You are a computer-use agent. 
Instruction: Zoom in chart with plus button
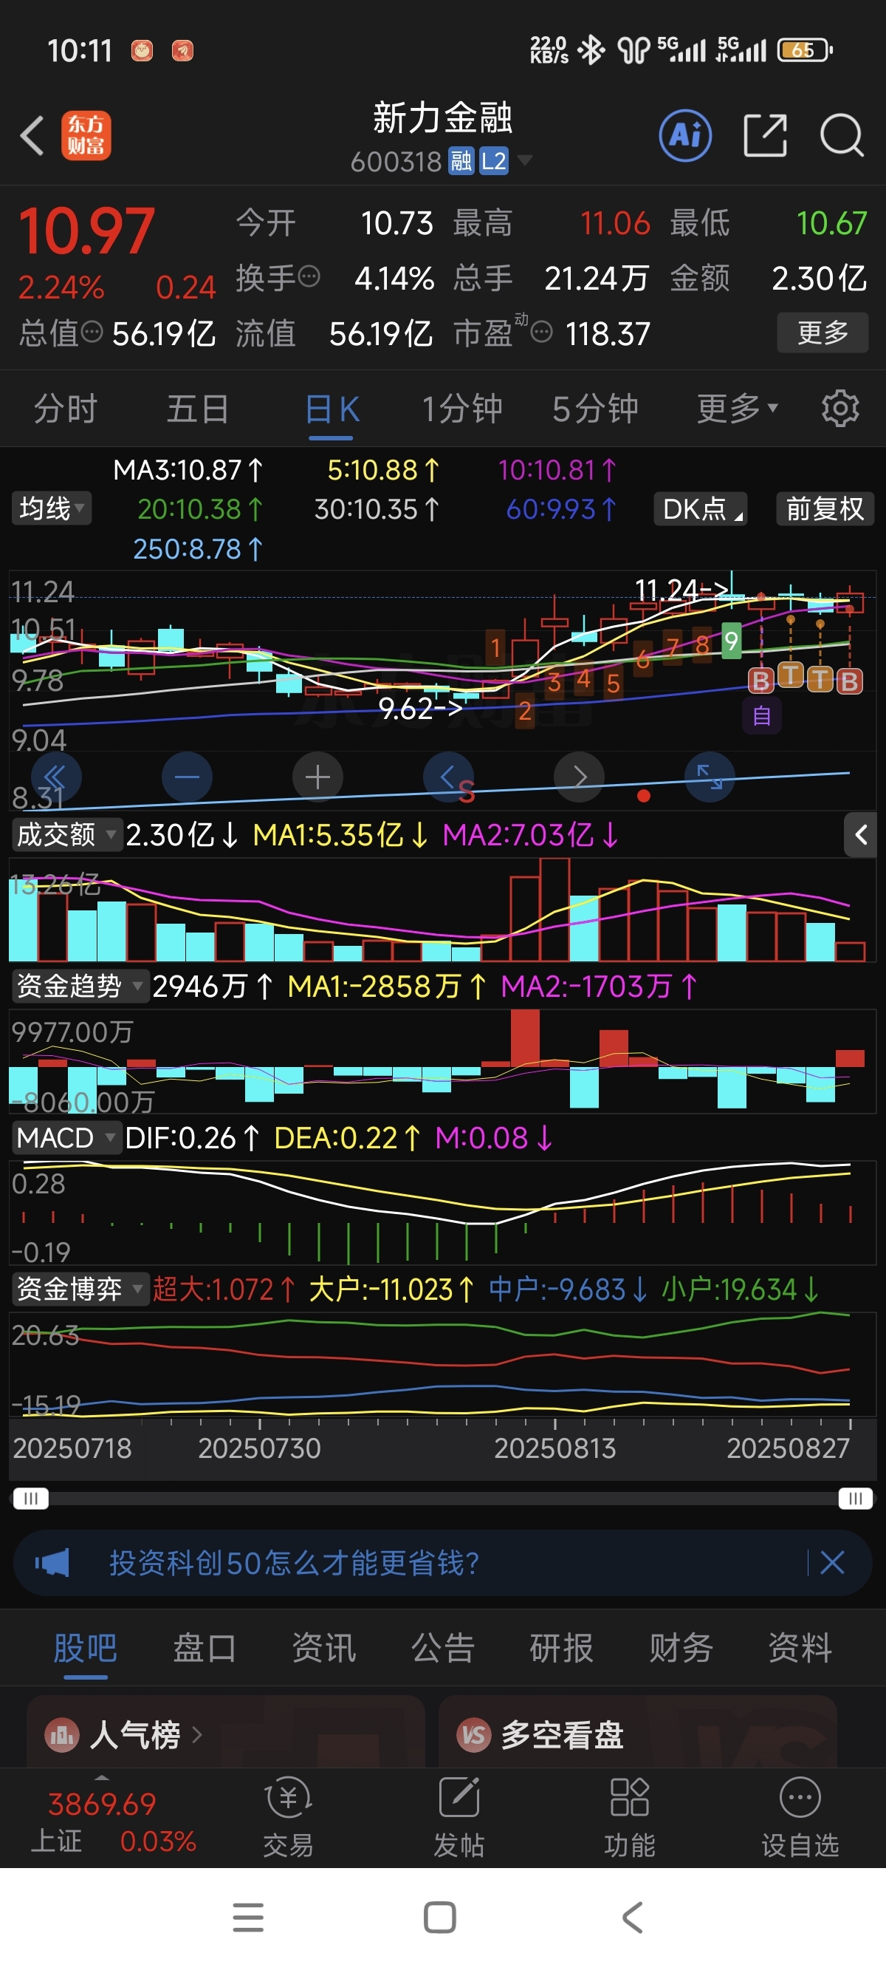[x=317, y=777]
